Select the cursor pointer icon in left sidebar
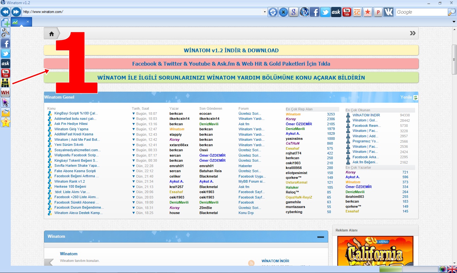 click(x=5, y=102)
